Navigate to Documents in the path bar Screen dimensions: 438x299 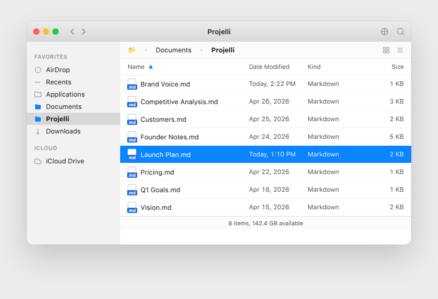(174, 50)
